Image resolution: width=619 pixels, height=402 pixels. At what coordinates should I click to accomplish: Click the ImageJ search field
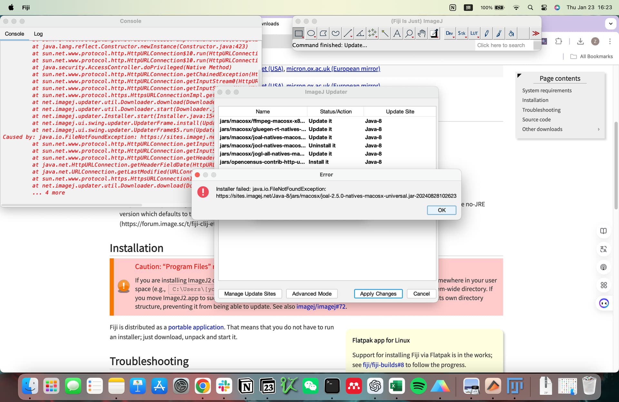tap(501, 45)
